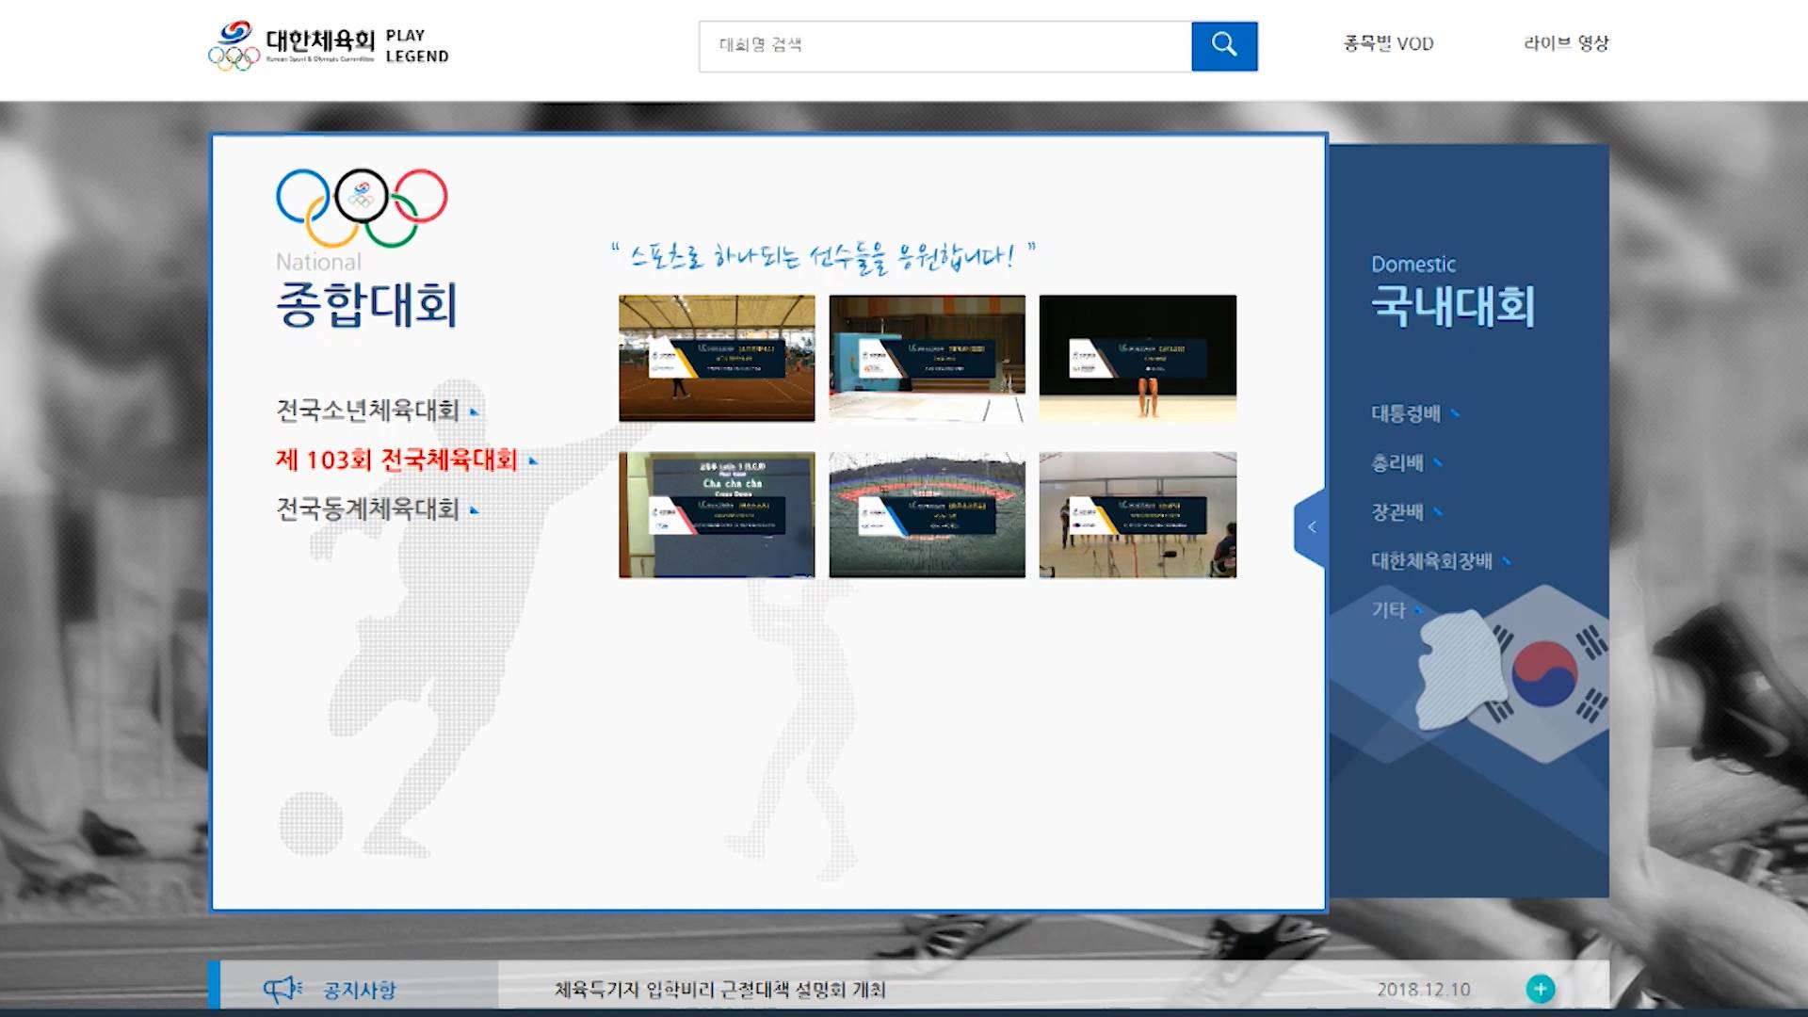Open 대통령배 domestic competitions
Image resolution: width=1808 pixels, height=1017 pixels.
pos(1405,413)
